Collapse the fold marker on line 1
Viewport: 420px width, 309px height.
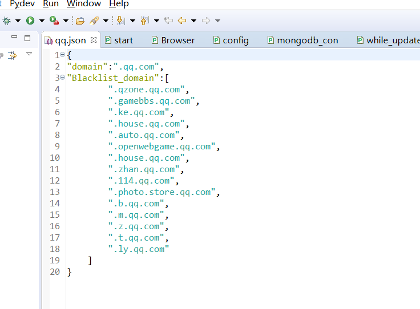(x=62, y=55)
